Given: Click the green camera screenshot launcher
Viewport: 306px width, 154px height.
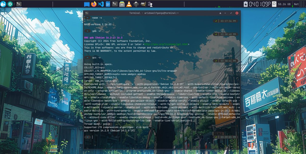Looking at the screenshot, I should pyautogui.click(x=10, y=4).
